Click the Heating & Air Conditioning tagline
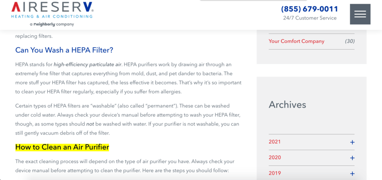The height and width of the screenshot is (180, 382). point(52,16)
